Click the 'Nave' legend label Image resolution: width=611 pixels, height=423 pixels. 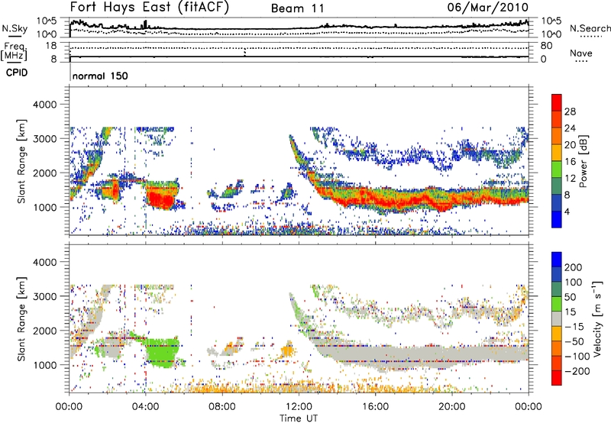[x=581, y=53]
